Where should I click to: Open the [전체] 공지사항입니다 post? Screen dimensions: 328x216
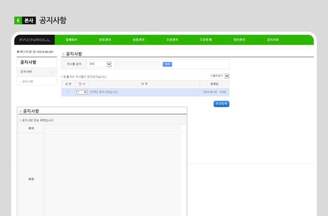pyautogui.click(x=104, y=92)
